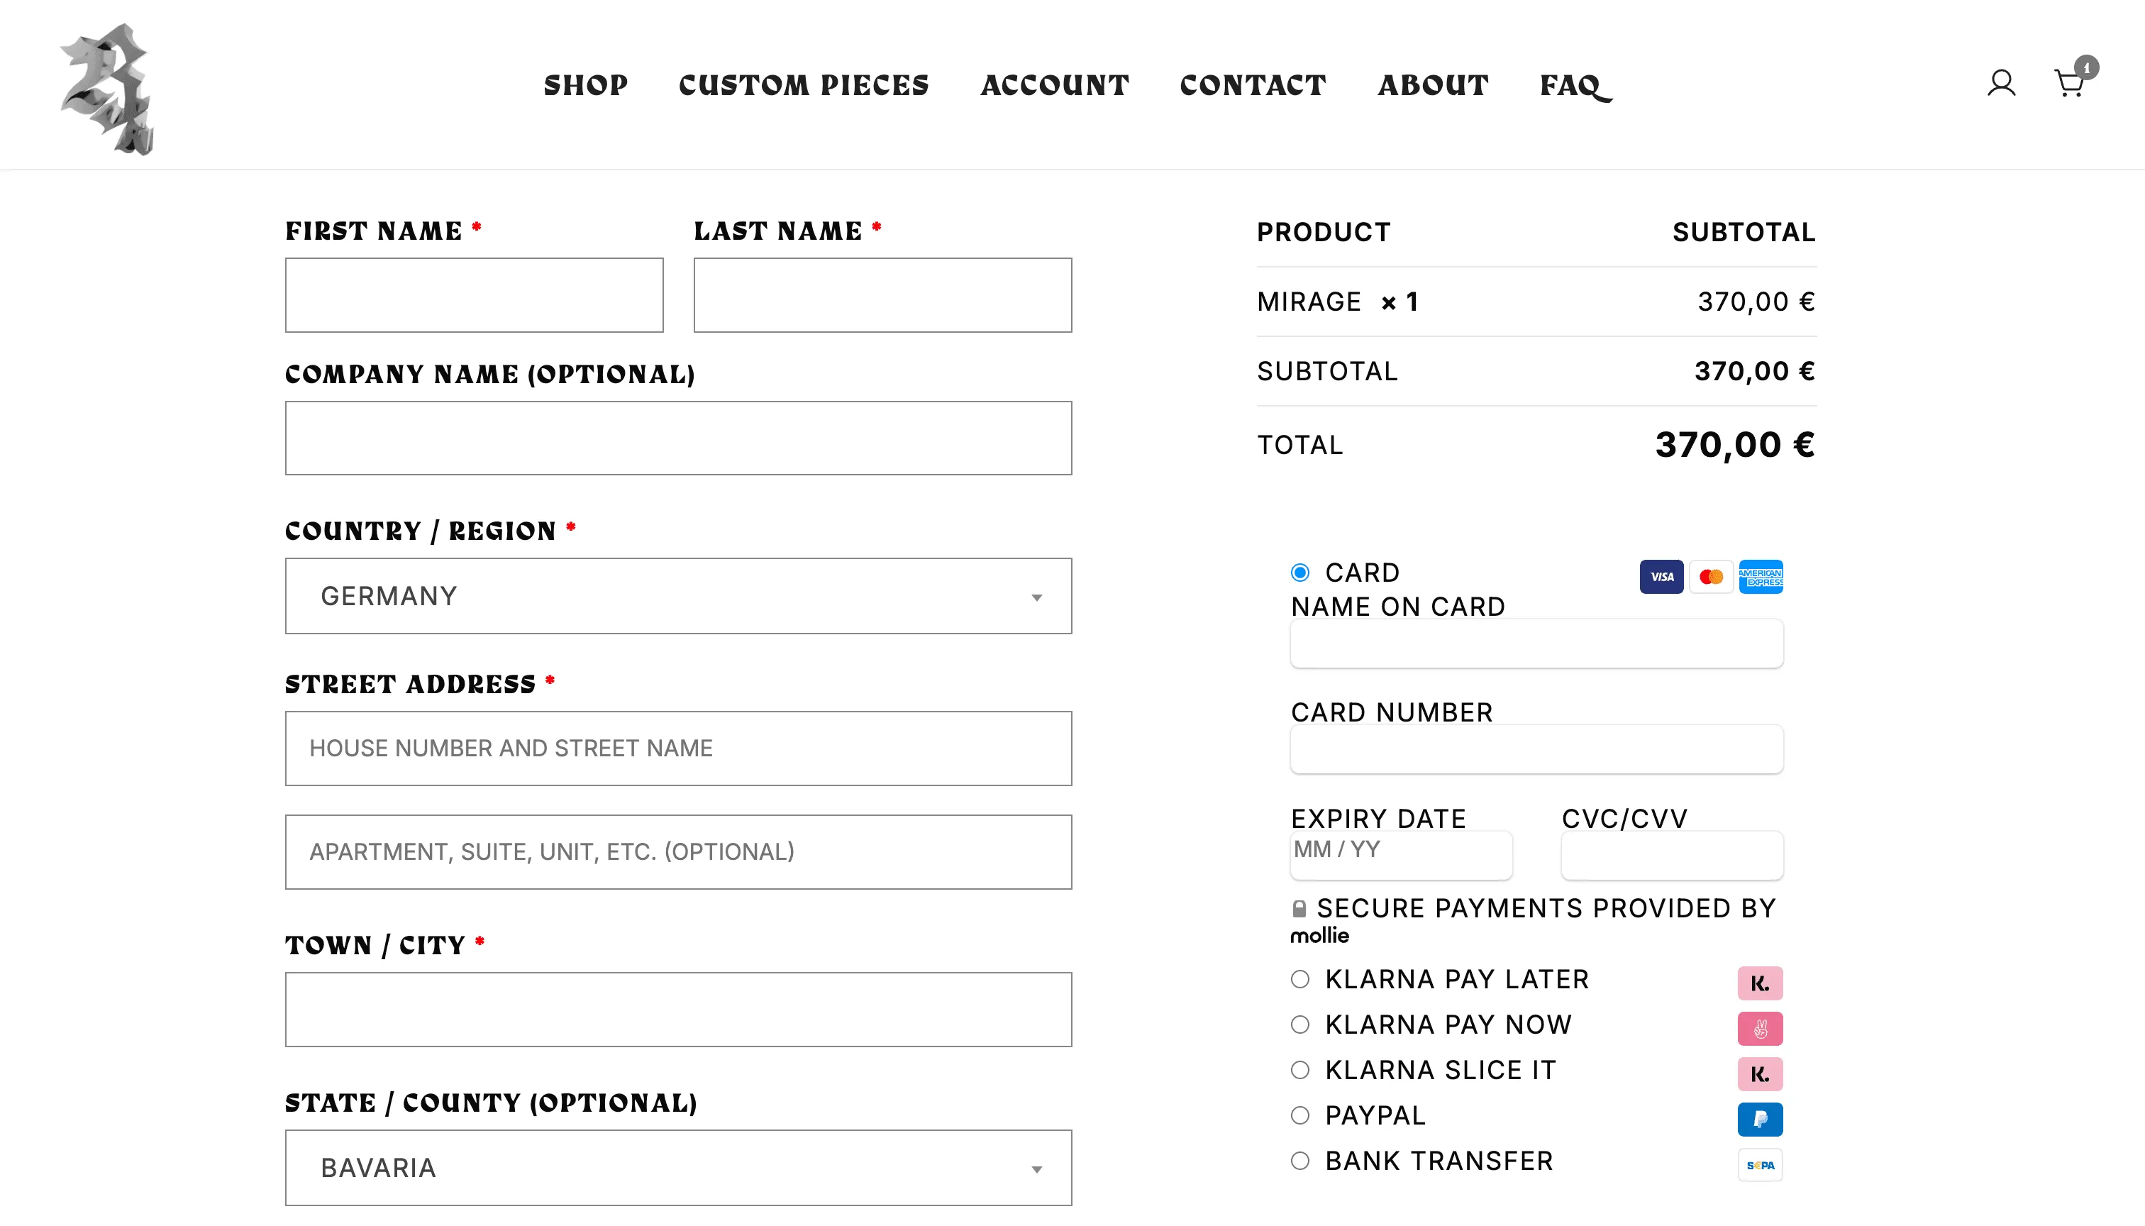This screenshot has width=2145, height=1226.
Task: Open the FAQ link
Action: click(x=1575, y=86)
